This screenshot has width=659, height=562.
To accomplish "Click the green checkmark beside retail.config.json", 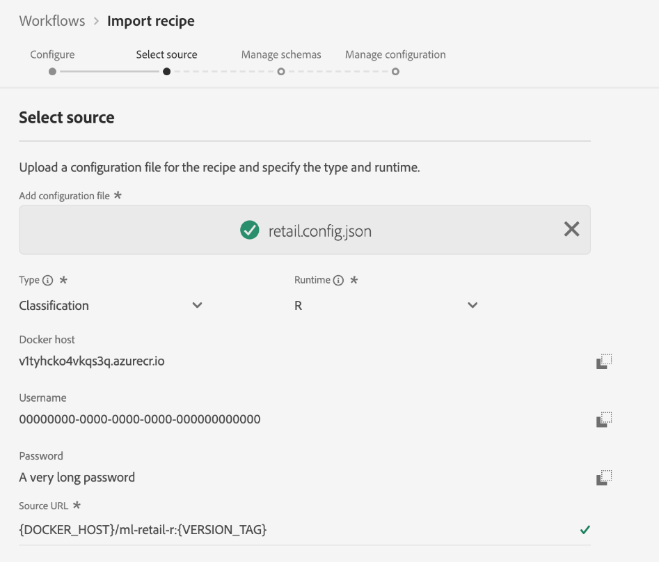I will tap(249, 230).
